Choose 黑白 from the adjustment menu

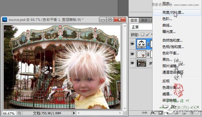coord(167,60)
